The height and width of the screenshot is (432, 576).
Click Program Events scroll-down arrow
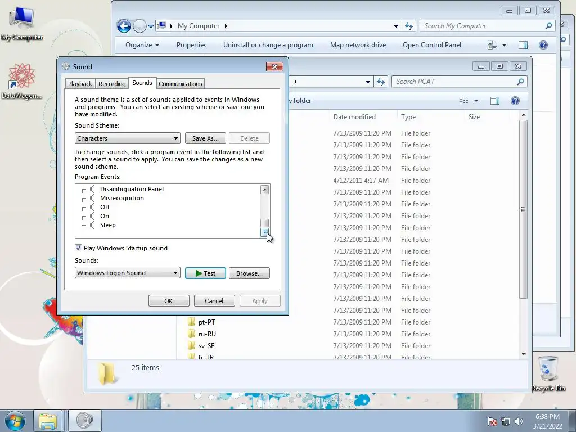264,232
